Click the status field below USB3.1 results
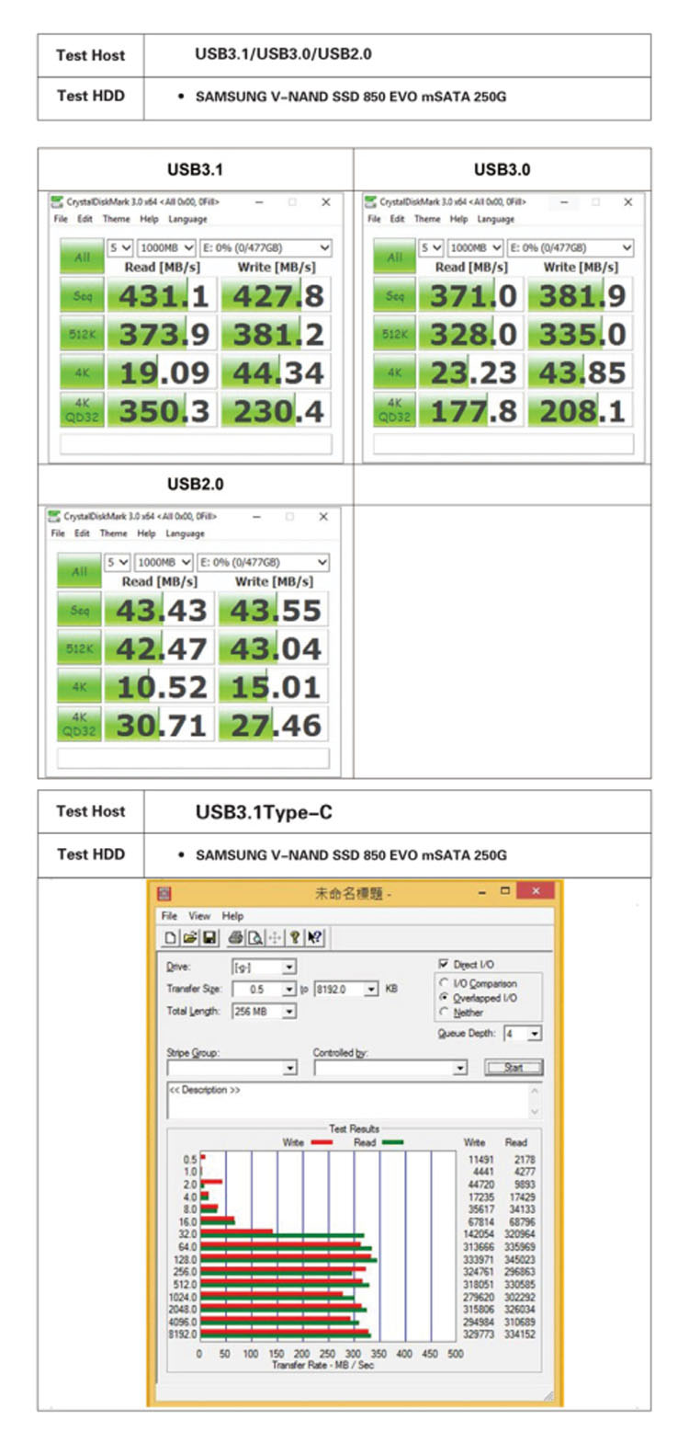The width and height of the screenshot is (689, 1443). pos(196,444)
